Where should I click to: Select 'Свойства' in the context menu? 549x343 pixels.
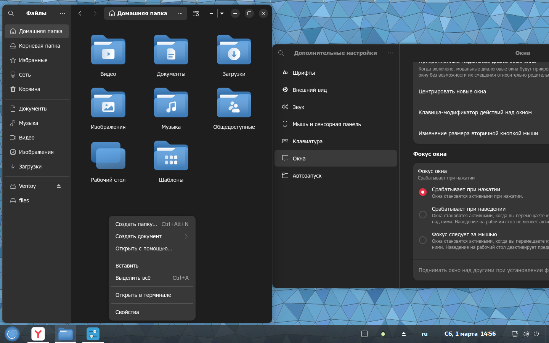(127, 312)
